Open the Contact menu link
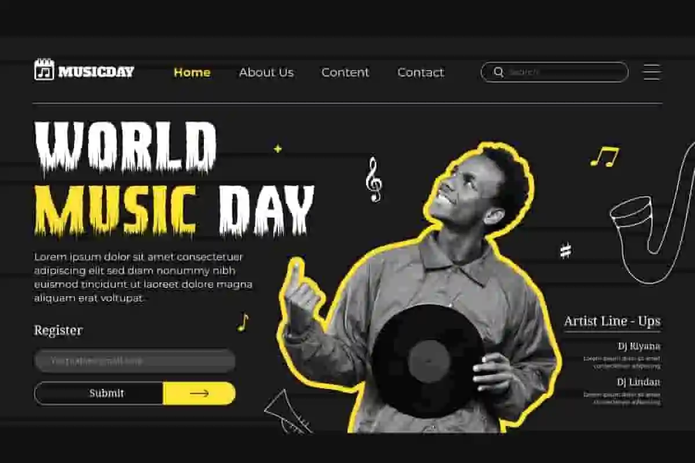 pyautogui.click(x=420, y=72)
